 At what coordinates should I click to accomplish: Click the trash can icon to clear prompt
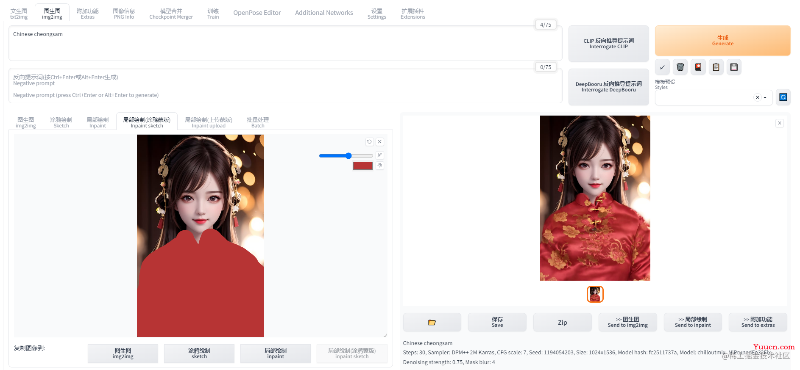[x=680, y=67]
